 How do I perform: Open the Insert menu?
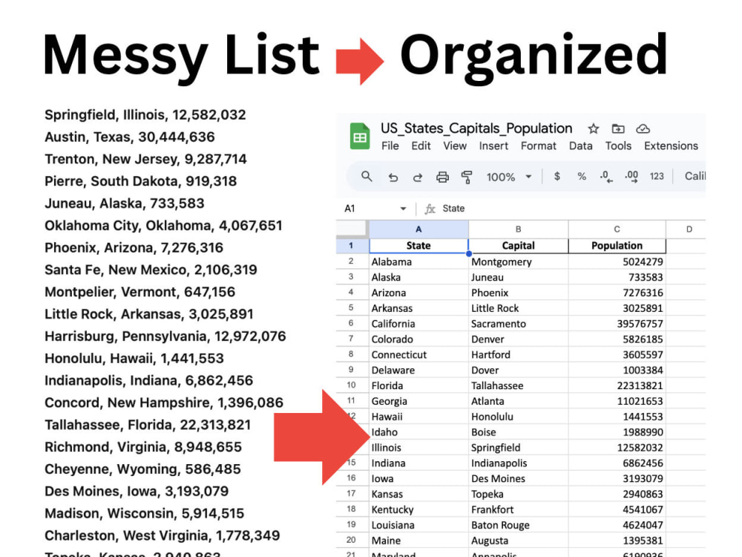493,146
